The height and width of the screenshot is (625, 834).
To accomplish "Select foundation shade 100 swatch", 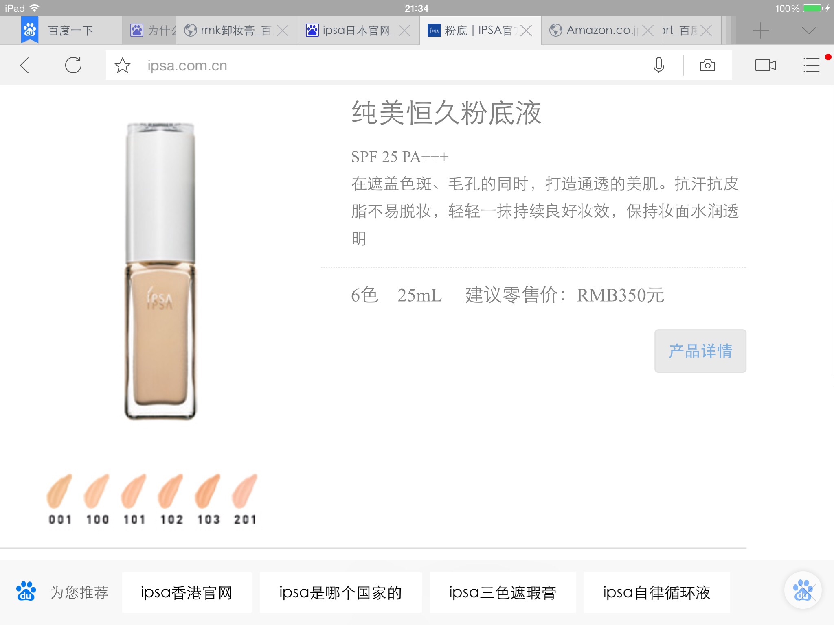I will point(97,499).
